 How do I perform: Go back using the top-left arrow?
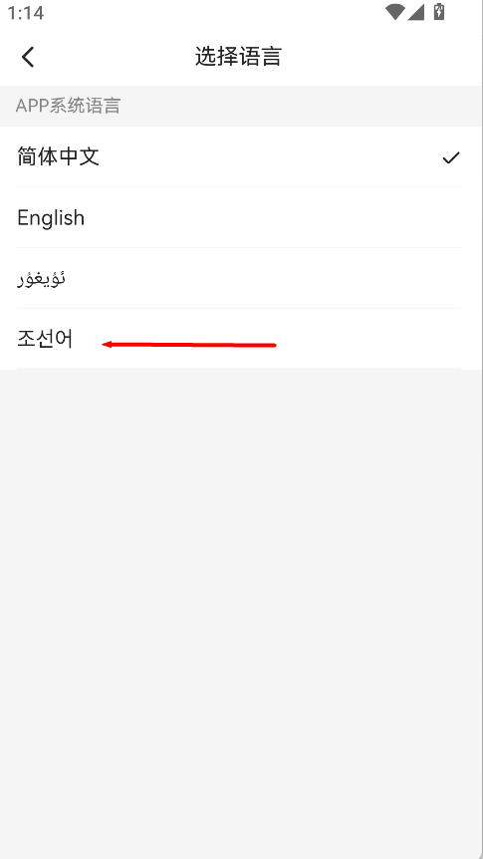pos(28,57)
